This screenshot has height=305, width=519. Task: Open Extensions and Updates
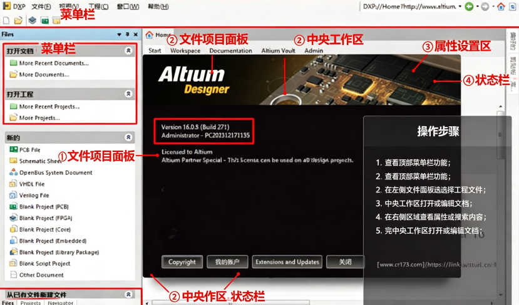tap(287, 262)
